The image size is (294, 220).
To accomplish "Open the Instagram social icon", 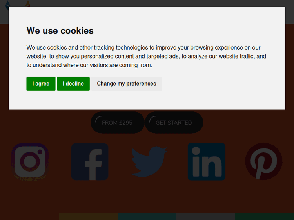I will coord(30,161).
